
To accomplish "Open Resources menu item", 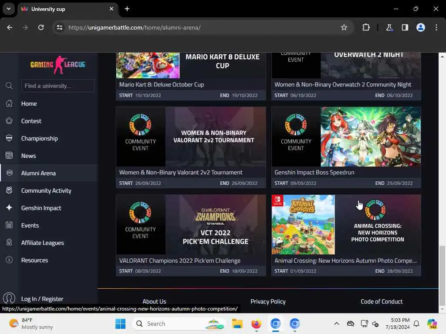I will (34, 260).
